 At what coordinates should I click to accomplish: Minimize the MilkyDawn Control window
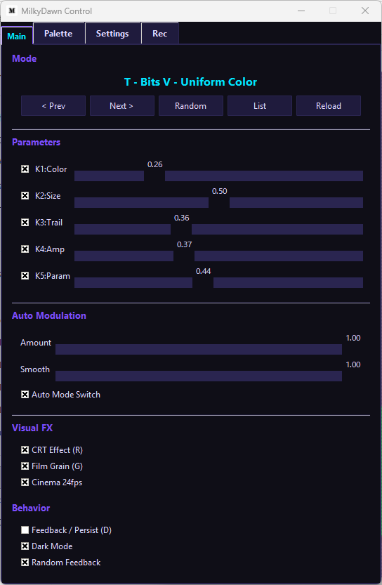[x=301, y=11]
